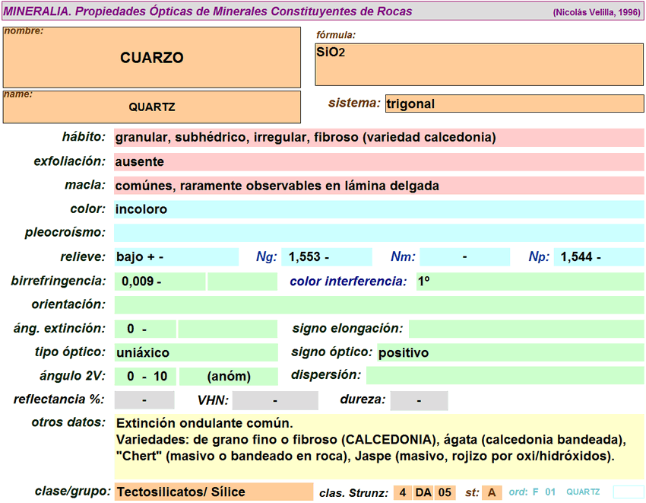Click the empty pleocroísmo field
Viewport: 646px width, 503px height.
pyautogui.click(x=378, y=233)
